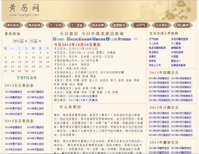Click the 黄历网 site logo
199x154 pixels.
click(x=24, y=10)
